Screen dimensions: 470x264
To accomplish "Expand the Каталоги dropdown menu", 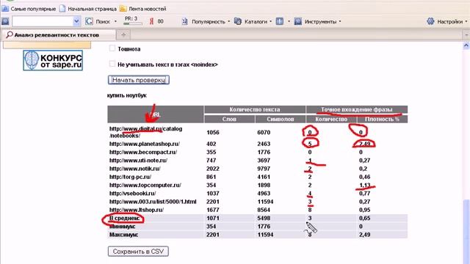I will [x=270, y=21].
